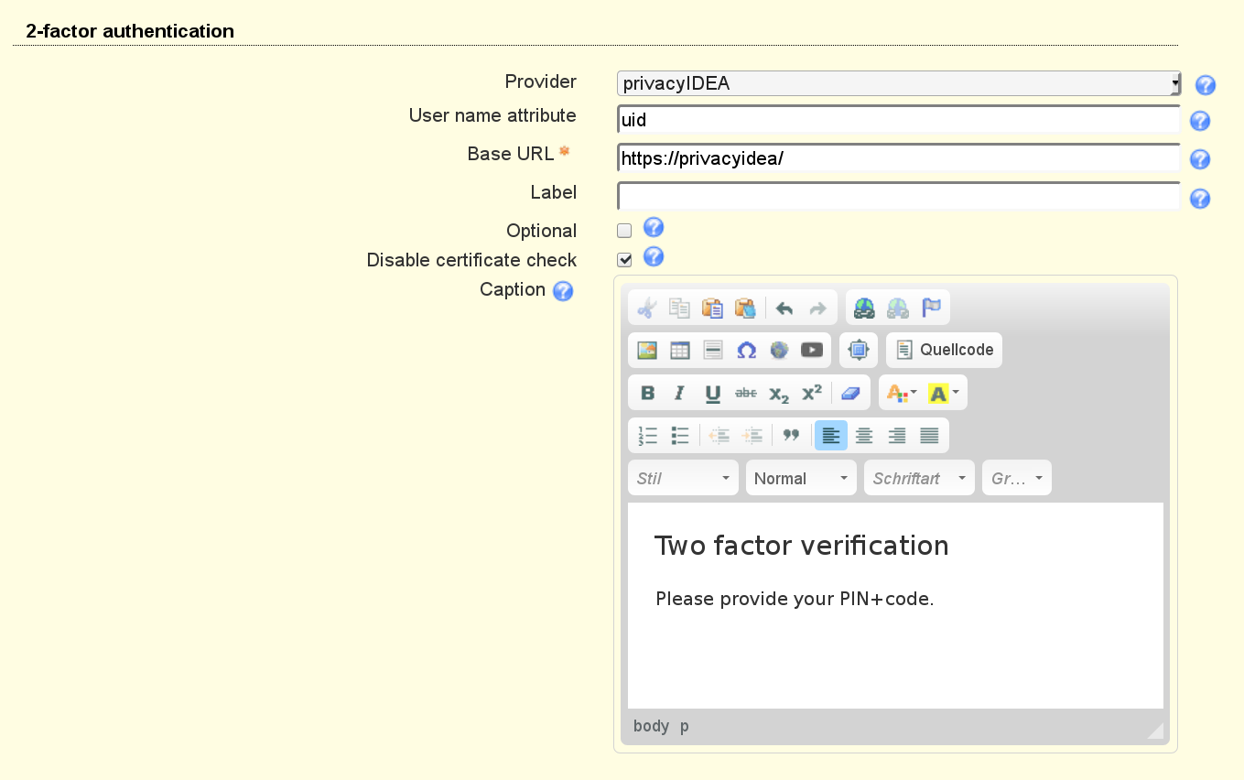Open the Normal paragraph format dropdown

point(801,478)
